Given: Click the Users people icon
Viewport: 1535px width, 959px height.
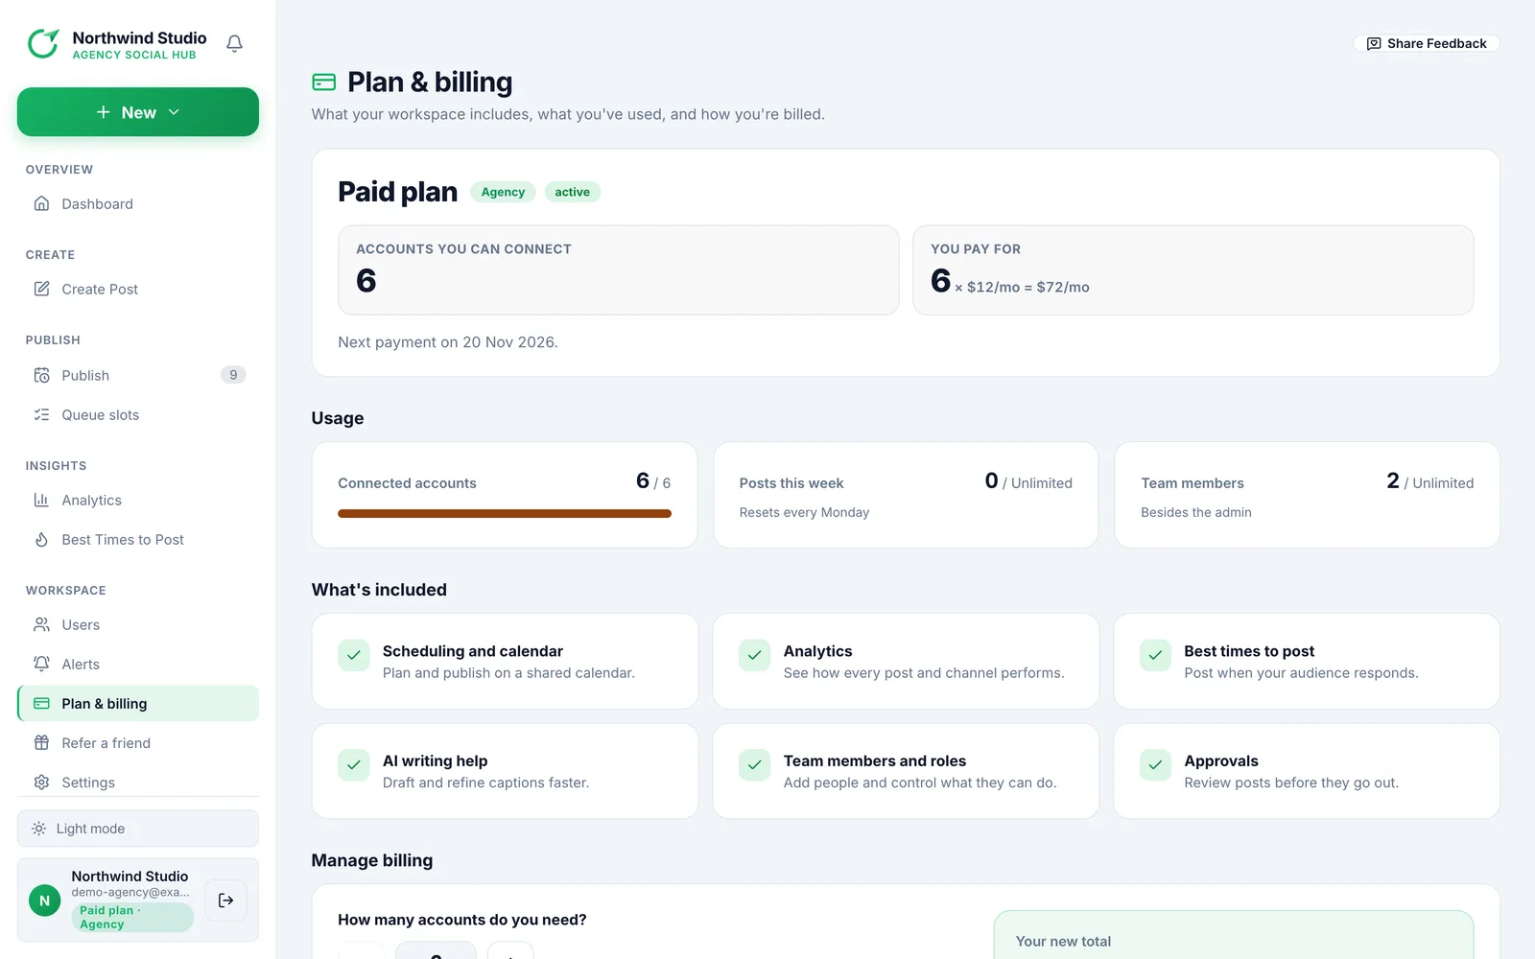Looking at the screenshot, I should [x=41, y=625].
